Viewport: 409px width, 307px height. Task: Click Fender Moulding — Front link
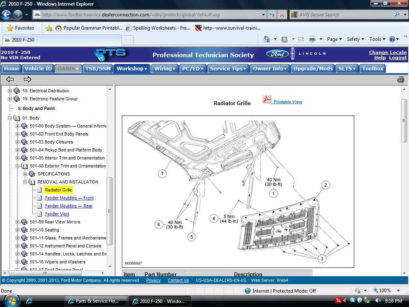69,198
